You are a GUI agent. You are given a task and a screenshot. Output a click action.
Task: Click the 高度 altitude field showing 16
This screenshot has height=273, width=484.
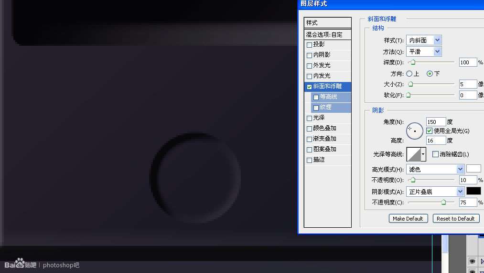pyautogui.click(x=436, y=141)
